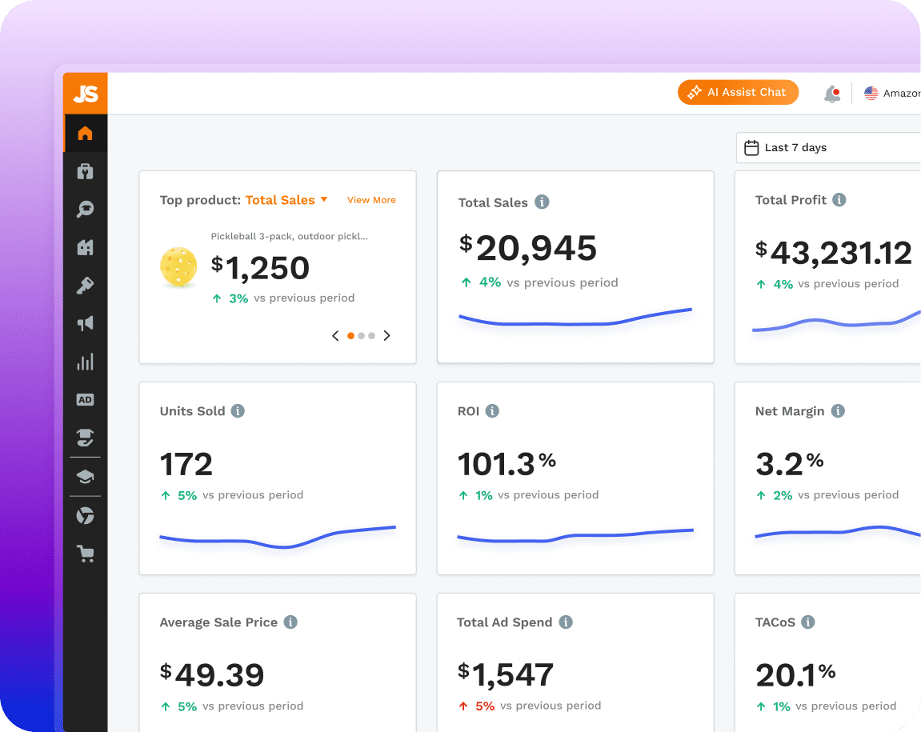Open the shopping cart sidebar icon
The width and height of the screenshot is (921, 732).
click(x=86, y=554)
